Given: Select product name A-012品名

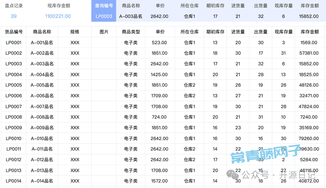Looking at the screenshot, I should tap(42, 160).
